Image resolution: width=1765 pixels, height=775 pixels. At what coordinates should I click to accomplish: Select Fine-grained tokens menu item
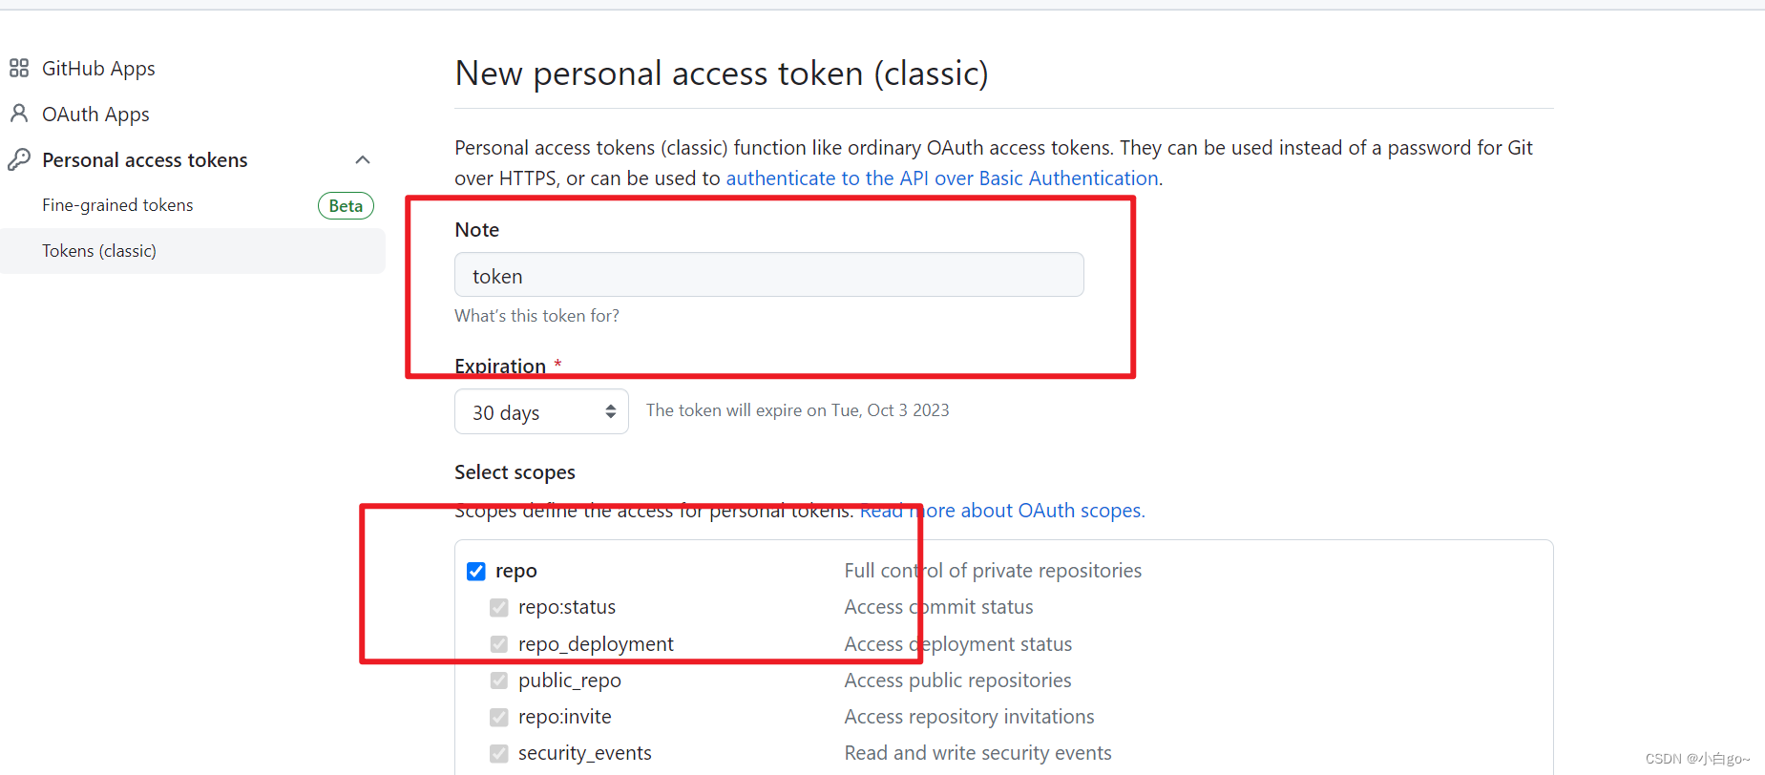(117, 205)
